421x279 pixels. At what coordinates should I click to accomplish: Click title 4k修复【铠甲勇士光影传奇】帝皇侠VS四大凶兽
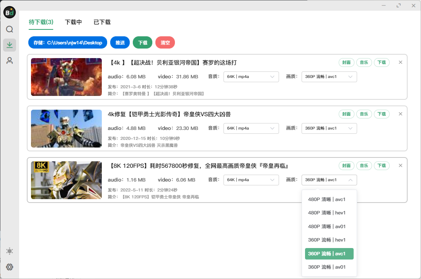point(169,114)
